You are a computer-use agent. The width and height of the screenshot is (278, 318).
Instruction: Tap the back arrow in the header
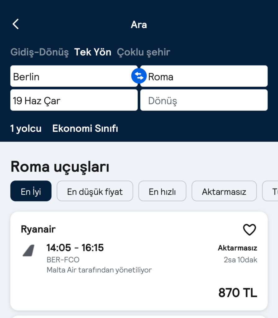click(16, 24)
